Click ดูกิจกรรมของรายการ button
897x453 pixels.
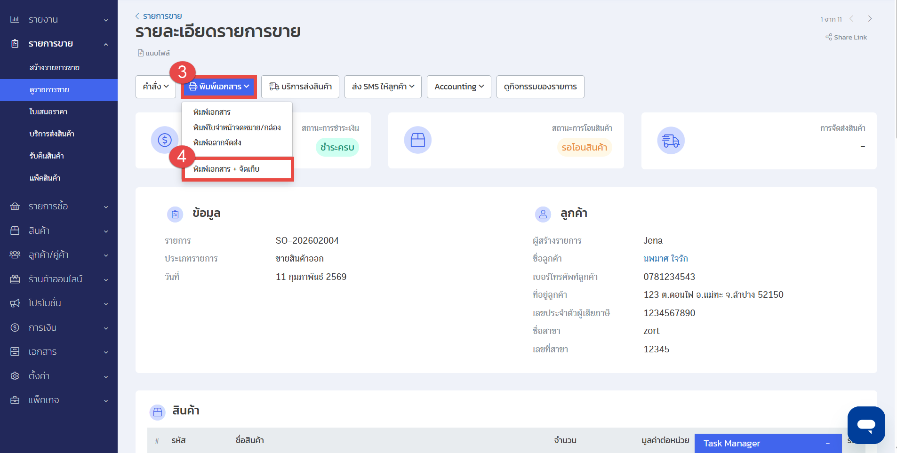click(540, 87)
